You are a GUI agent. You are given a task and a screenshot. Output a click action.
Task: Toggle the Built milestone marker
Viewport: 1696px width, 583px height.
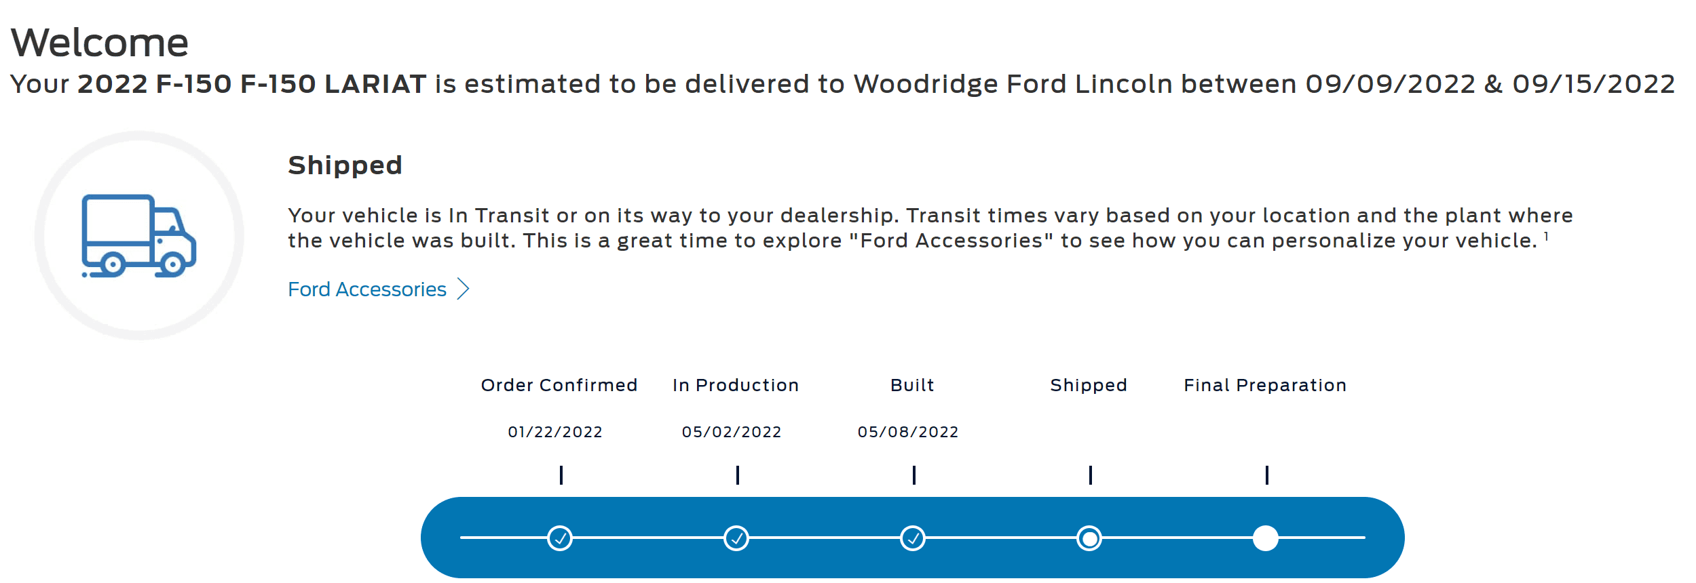[913, 475]
